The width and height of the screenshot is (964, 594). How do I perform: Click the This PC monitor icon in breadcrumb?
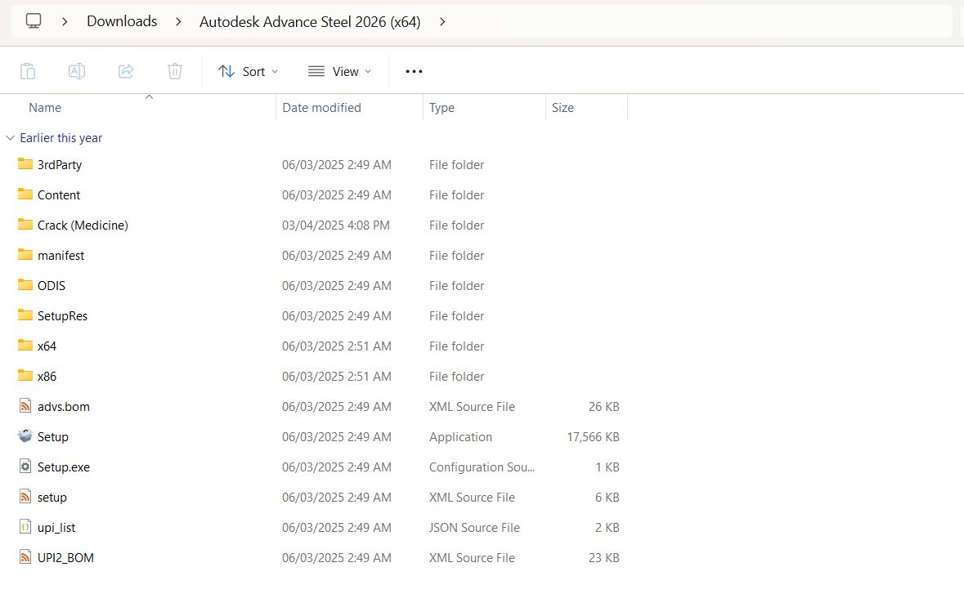[34, 21]
